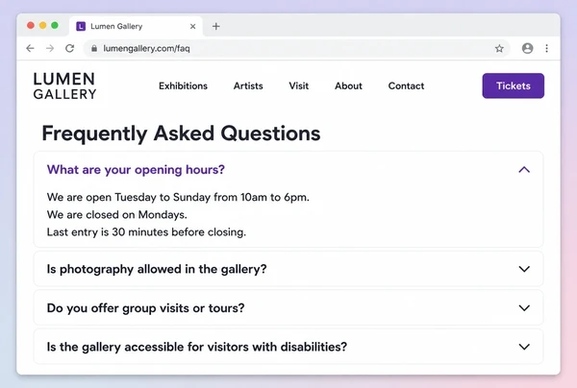Click the purple Tickets button
The height and width of the screenshot is (388, 577).
[x=513, y=85]
